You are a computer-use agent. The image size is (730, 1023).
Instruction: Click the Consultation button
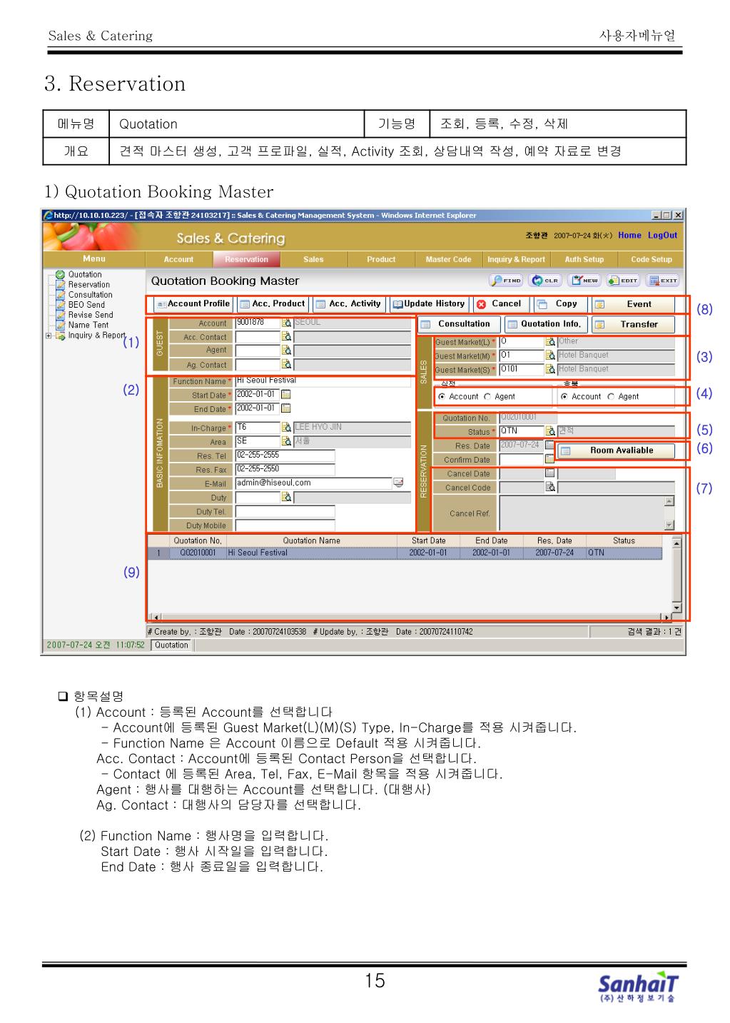[457, 324]
